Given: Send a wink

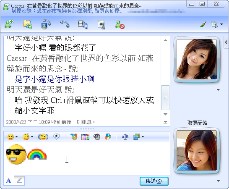Looking at the screenshot, I should [26, 137].
